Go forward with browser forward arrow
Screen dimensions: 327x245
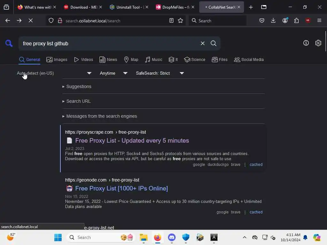[x=19, y=20]
